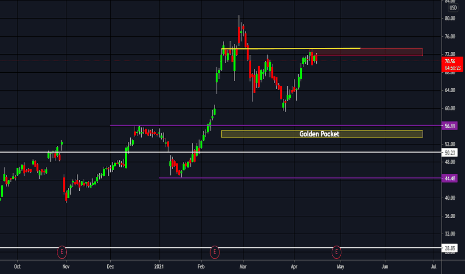
Task: Click the 76.00 price axis value
Action: click(x=450, y=36)
